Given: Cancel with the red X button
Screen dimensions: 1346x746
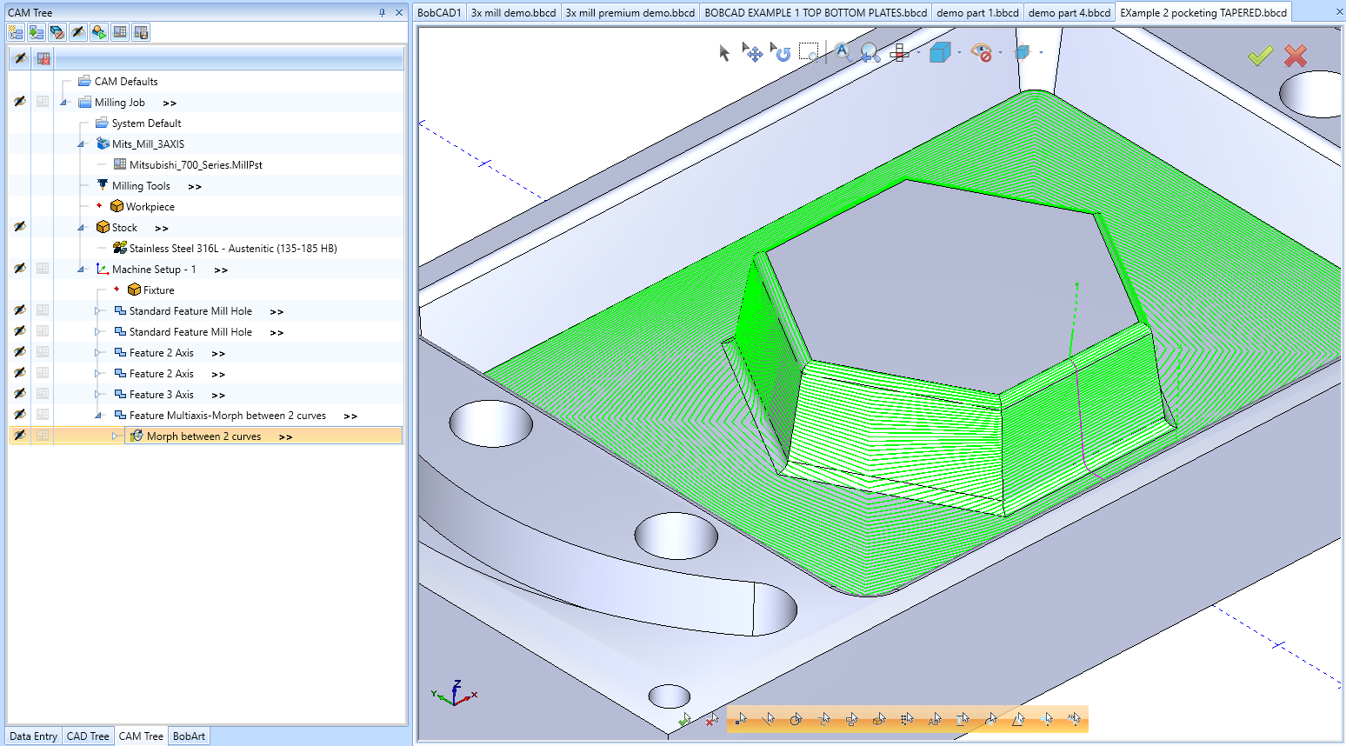Looking at the screenshot, I should 1295,55.
